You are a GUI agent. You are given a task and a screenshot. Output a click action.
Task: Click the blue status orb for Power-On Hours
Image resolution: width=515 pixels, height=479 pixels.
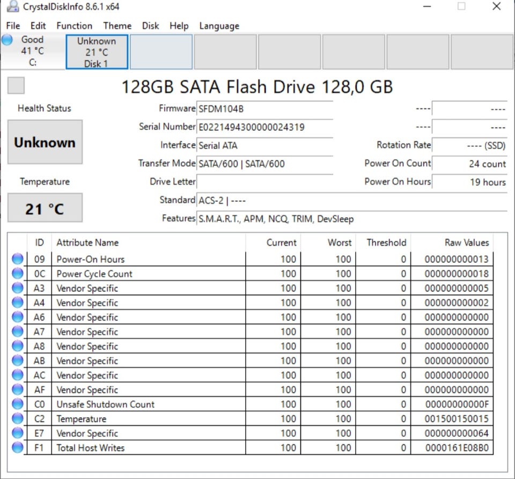tap(18, 259)
